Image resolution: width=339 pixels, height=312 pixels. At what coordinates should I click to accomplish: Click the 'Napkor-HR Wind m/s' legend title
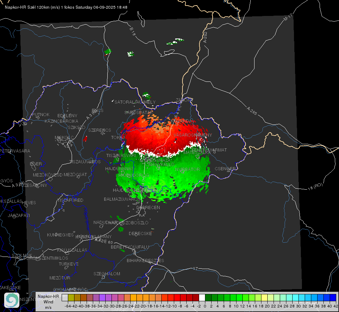point(48,302)
